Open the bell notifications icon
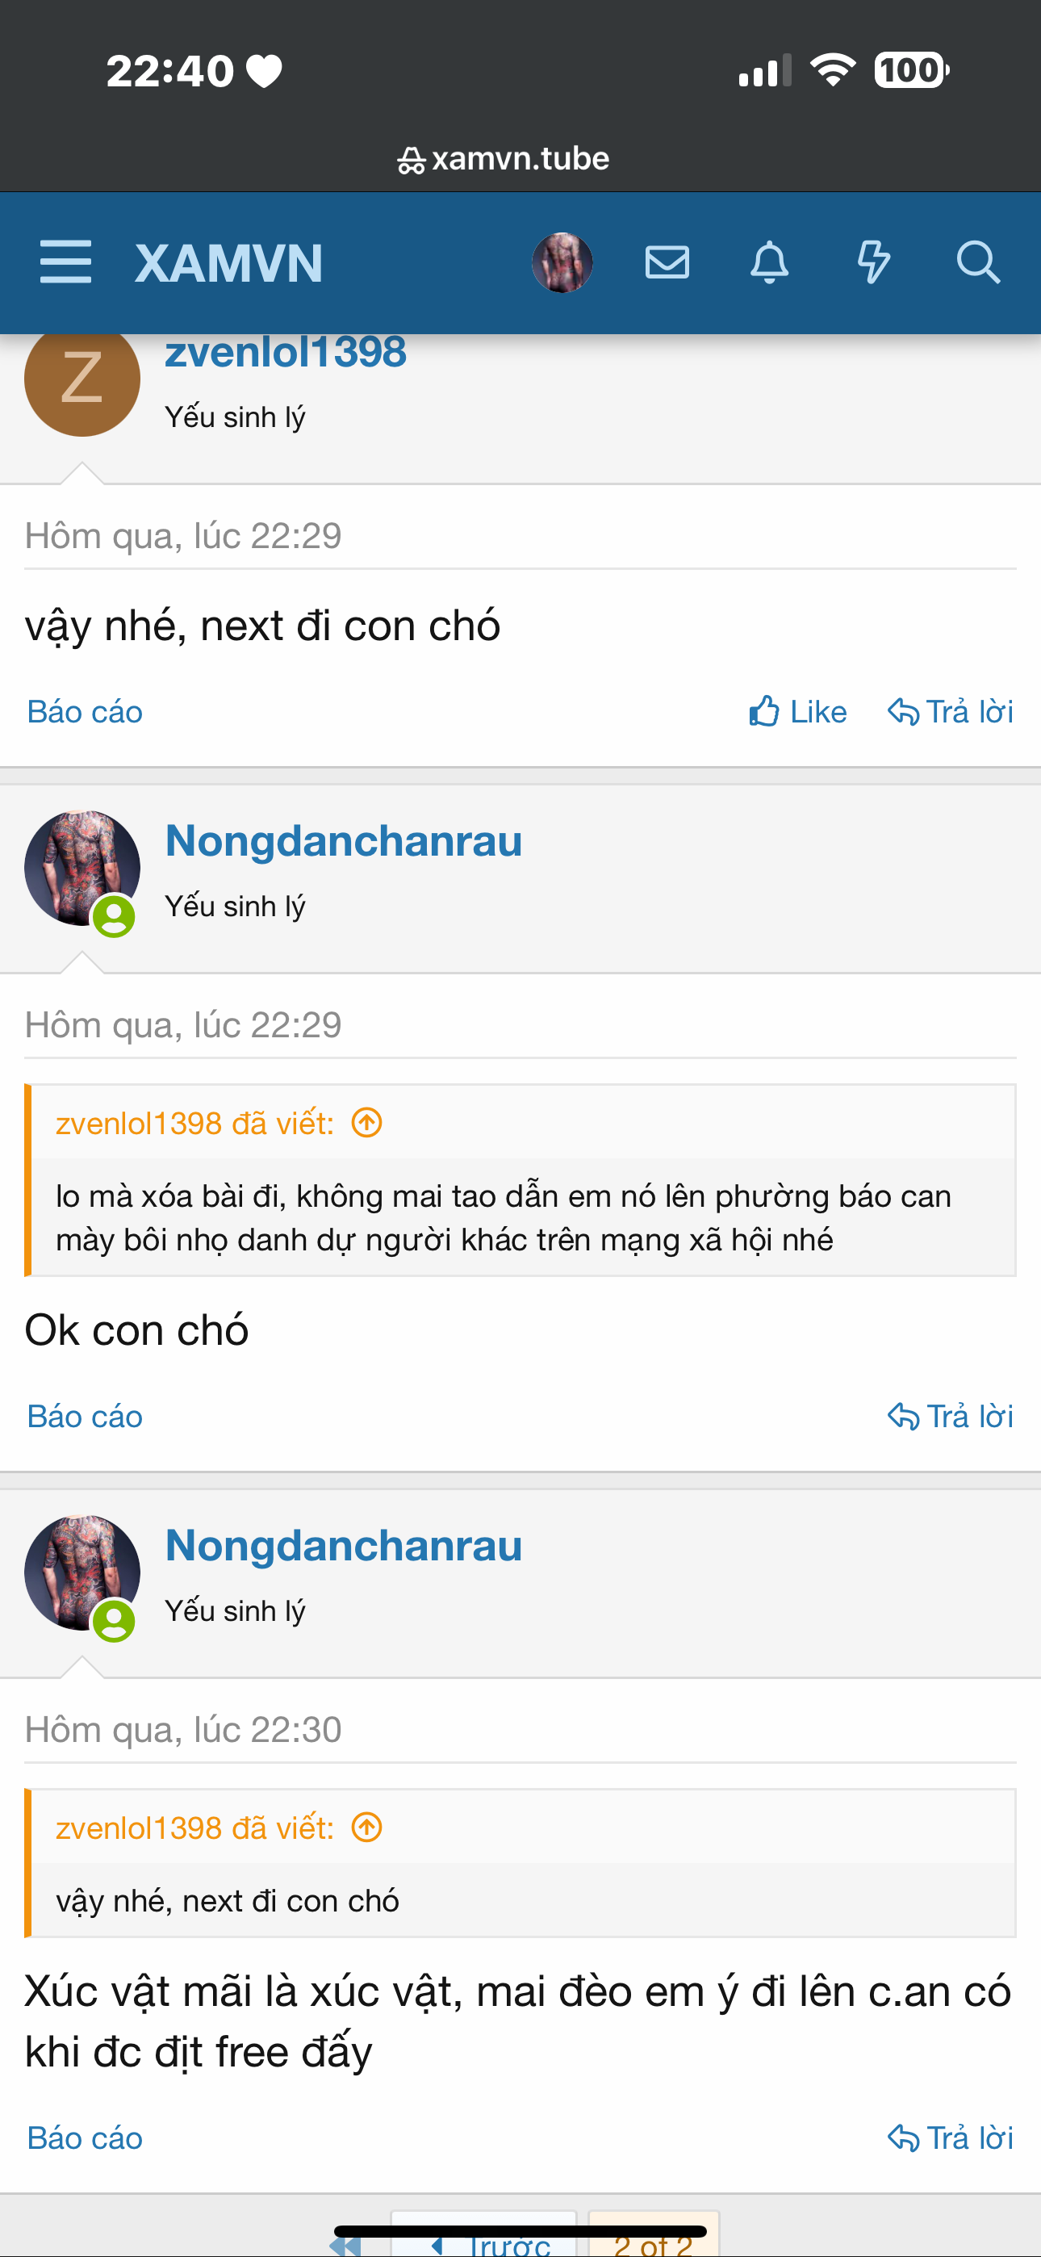This screenshot has height=2257, width=1041. pos(769,262)
